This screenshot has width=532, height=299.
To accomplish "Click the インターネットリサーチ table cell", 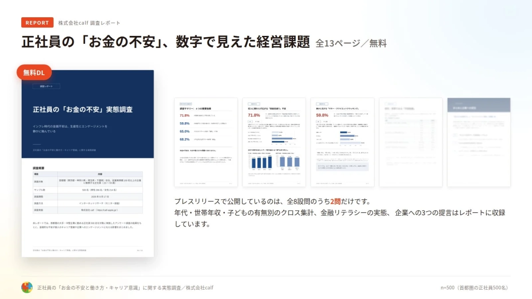I will click(x=100, y=203).
